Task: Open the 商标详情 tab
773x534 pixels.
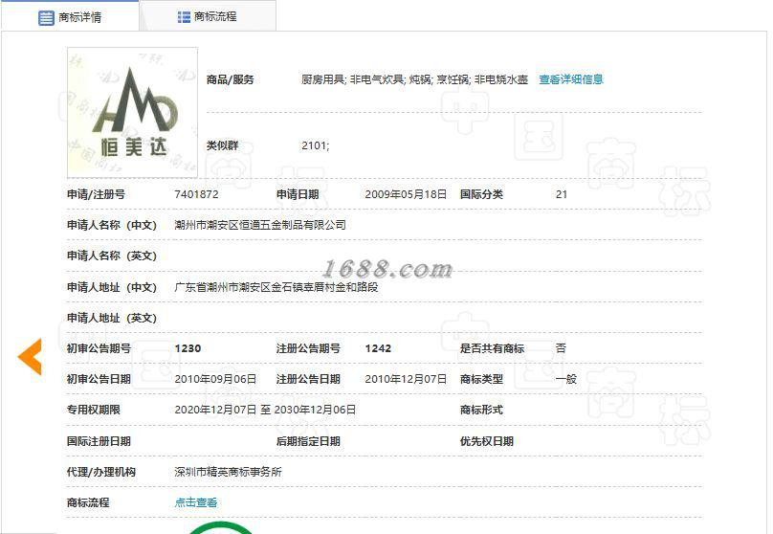Action: click(x=70, y=16)
